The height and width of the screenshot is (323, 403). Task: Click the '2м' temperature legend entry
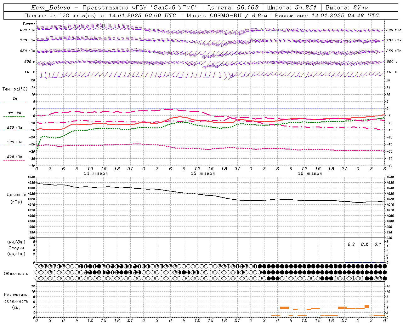[15, 98]
